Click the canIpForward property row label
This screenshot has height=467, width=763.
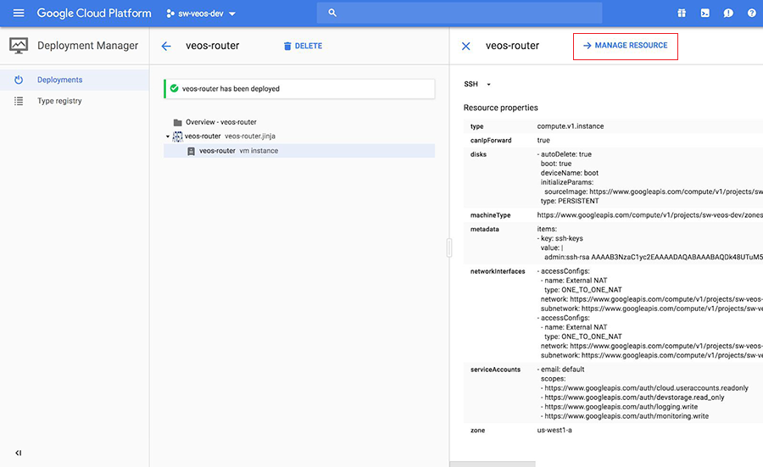491,140
